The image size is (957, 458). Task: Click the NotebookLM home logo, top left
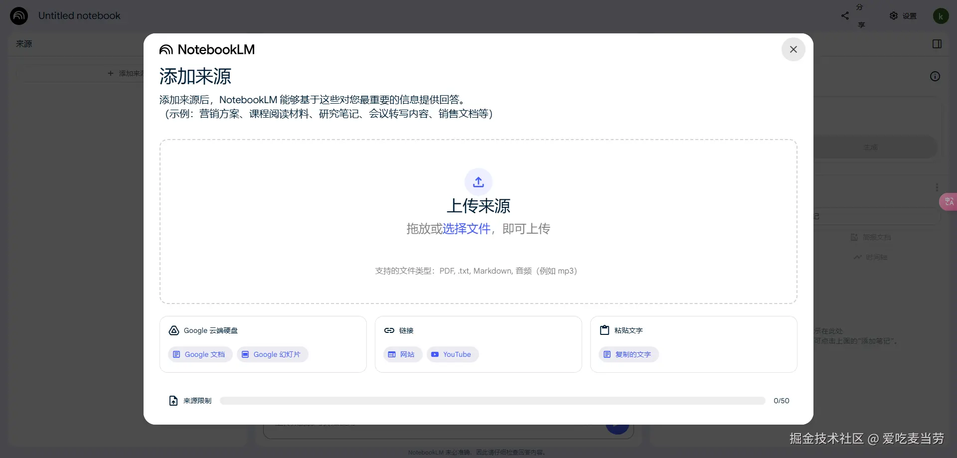point(19,16)
